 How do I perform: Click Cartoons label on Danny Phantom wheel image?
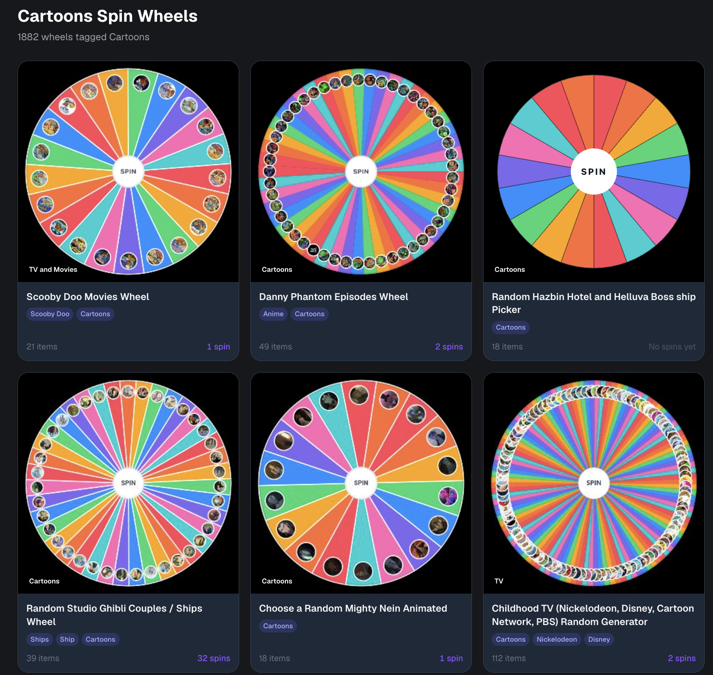(277, 270)
